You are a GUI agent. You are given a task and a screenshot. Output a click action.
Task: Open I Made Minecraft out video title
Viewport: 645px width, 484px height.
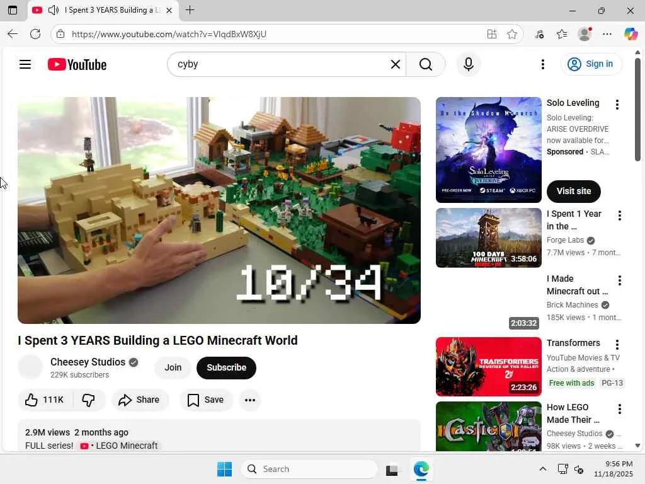(x=577, y=285)
